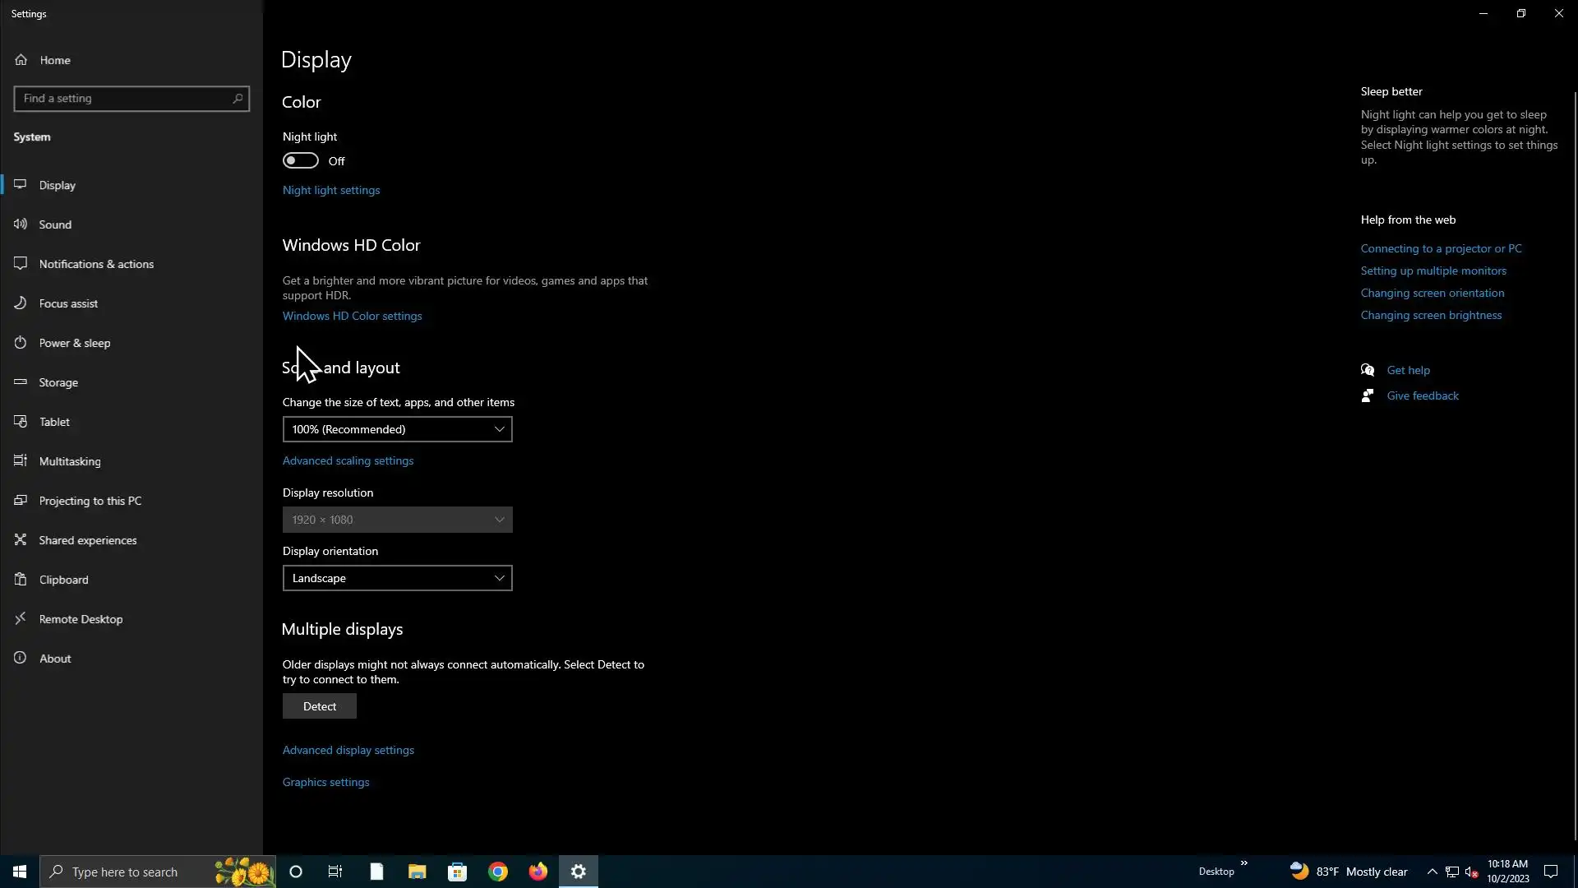This screenshot has height=888, width=1578.
Task: Turn on the Night light toggle
Action: pos(301,160)
